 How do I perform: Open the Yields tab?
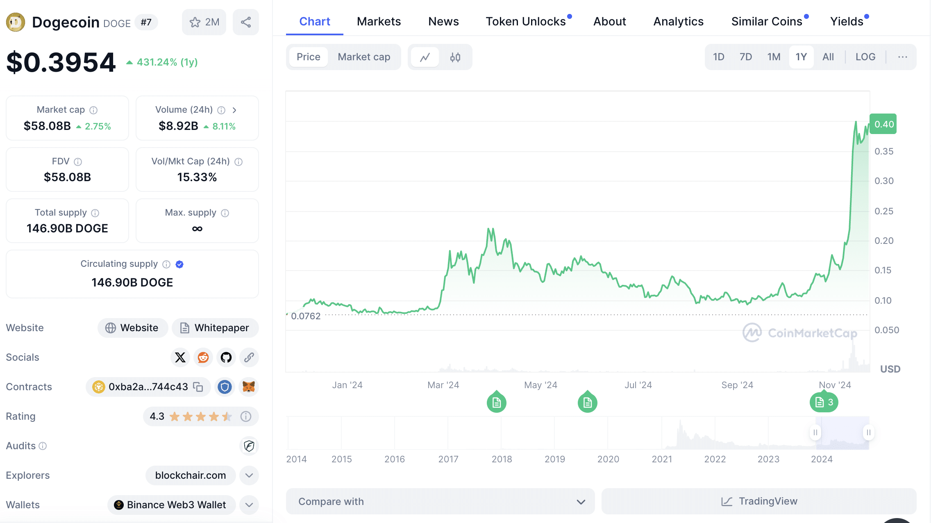pos(847,21)
